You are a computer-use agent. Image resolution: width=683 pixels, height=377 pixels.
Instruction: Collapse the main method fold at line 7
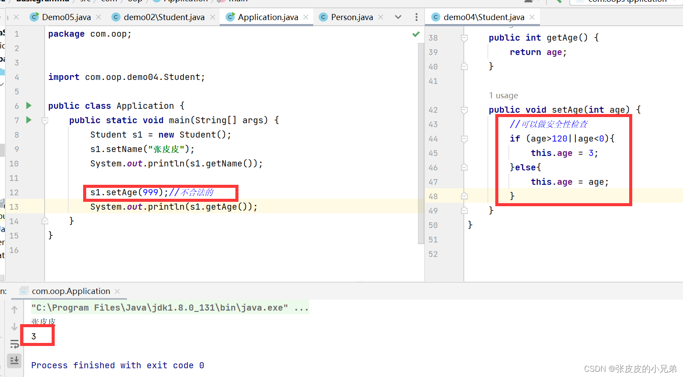[45, 120]
